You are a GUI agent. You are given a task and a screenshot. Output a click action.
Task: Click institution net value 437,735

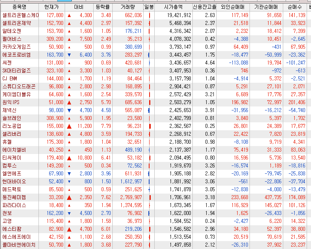tap(273, 197)
